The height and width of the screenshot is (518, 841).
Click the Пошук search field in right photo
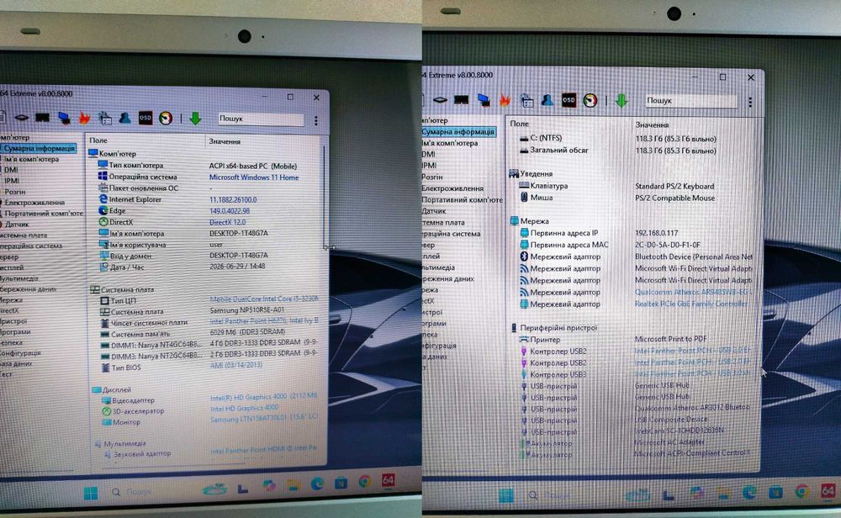click(x=690, y=100)
